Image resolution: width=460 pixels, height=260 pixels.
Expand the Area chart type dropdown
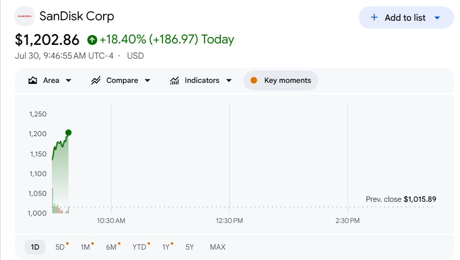click(68, 80)
